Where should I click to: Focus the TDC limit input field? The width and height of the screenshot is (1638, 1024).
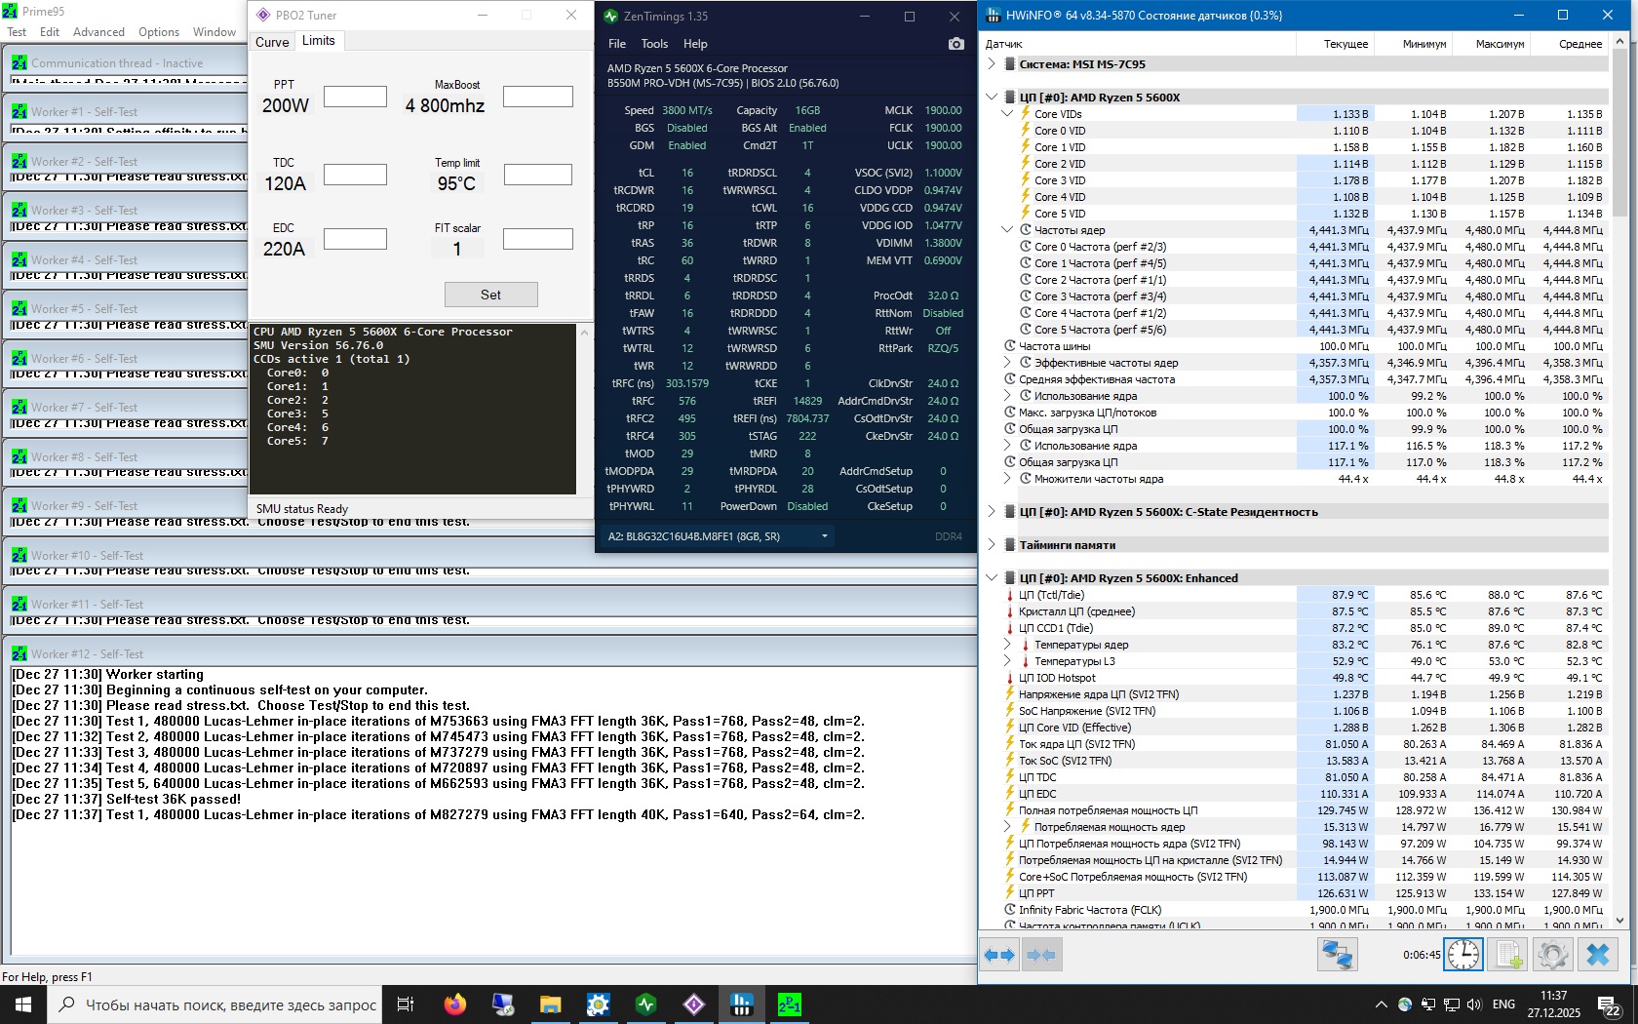pos(355,175)
